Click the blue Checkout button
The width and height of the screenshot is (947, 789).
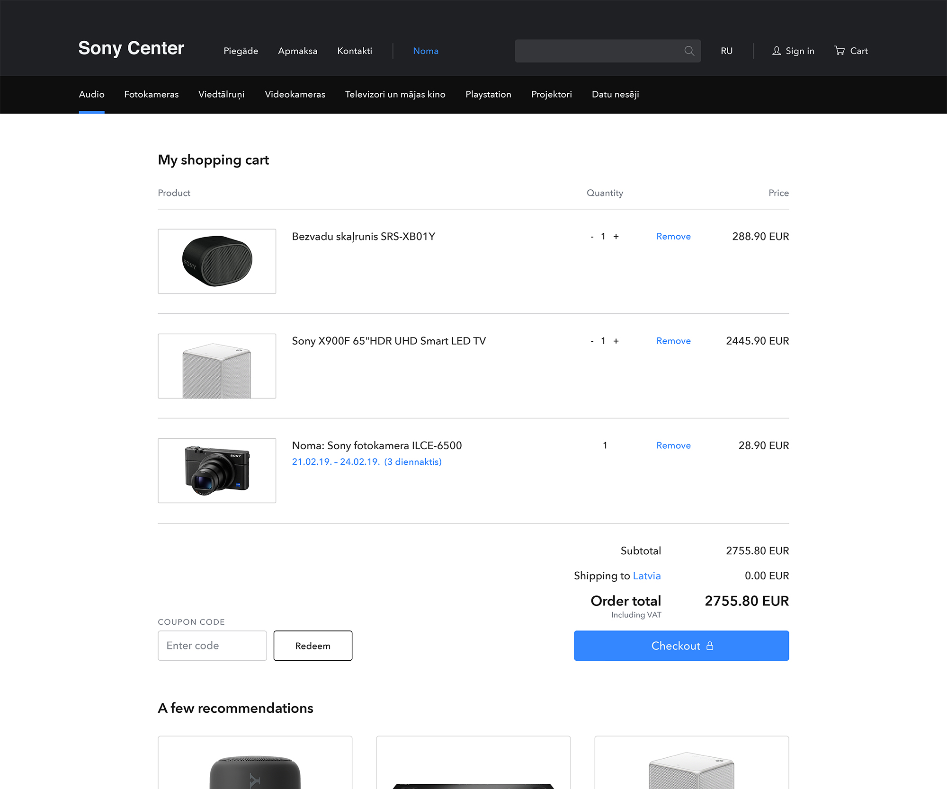pyautogui.click(x=681, y=646)
